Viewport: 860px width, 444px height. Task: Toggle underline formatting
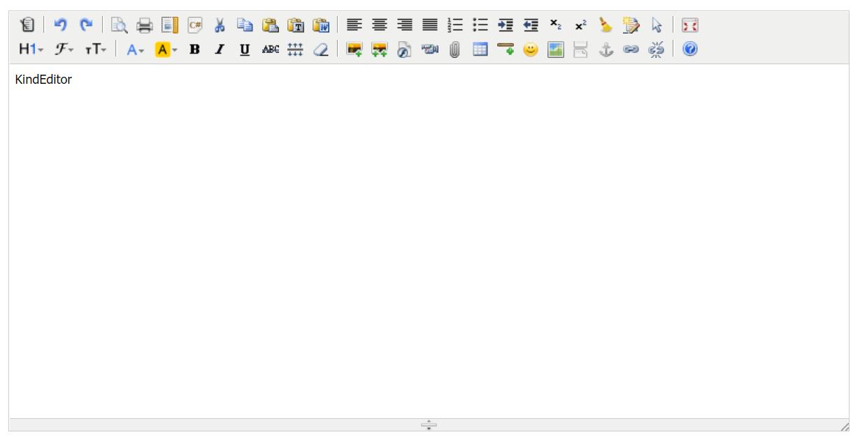[244, 50]
